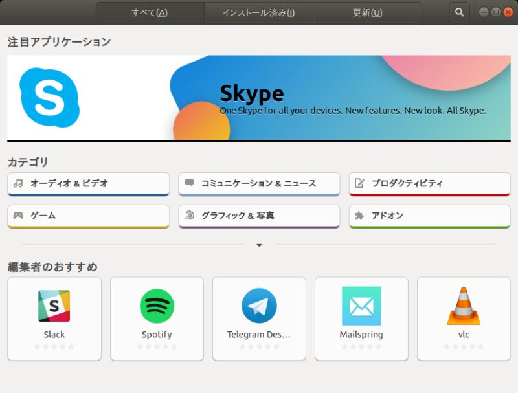Viewport: 518px width, 393px height.
Task: Open プロダクティビティ category
Action: tap(430, 184)
